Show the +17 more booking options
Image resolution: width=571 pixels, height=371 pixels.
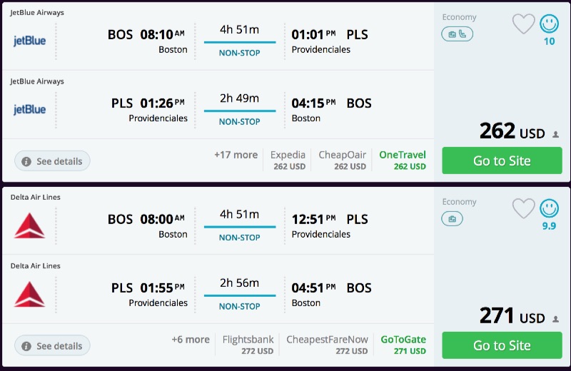point(236,155)
